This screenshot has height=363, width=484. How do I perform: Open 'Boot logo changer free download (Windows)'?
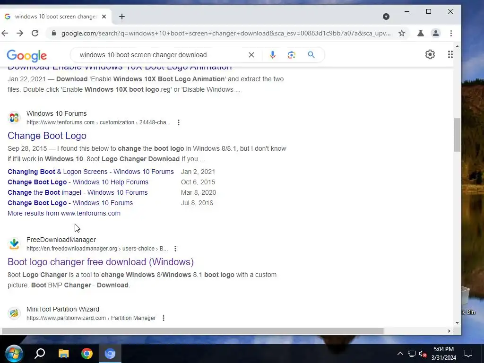click(x=101, y=262)
